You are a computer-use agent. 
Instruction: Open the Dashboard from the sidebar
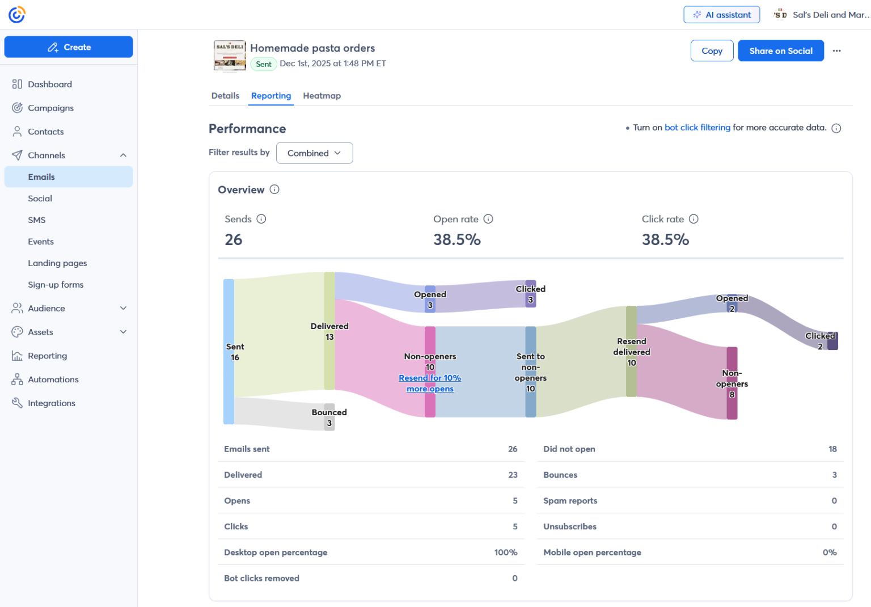click(49, 85)
